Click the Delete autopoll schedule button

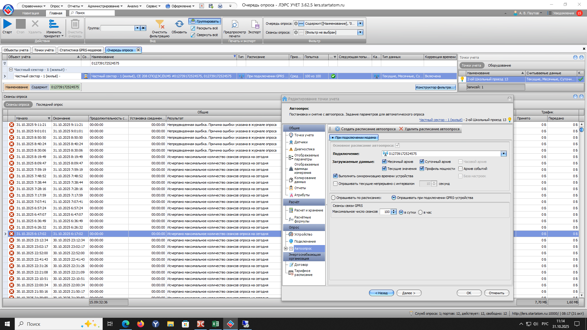[429, 129]
